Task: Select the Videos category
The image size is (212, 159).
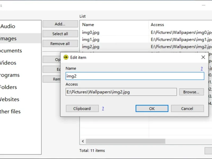Action: (8, 63)
